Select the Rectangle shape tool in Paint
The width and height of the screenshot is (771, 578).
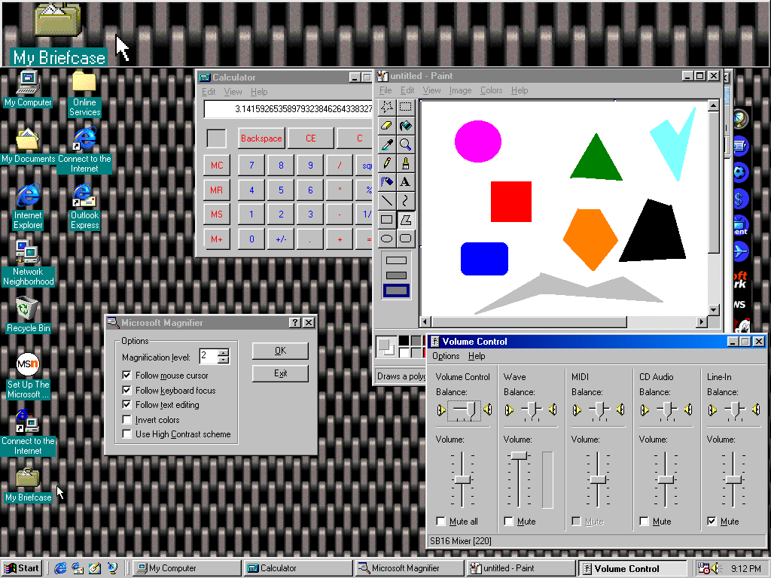(x=387, y=220)
